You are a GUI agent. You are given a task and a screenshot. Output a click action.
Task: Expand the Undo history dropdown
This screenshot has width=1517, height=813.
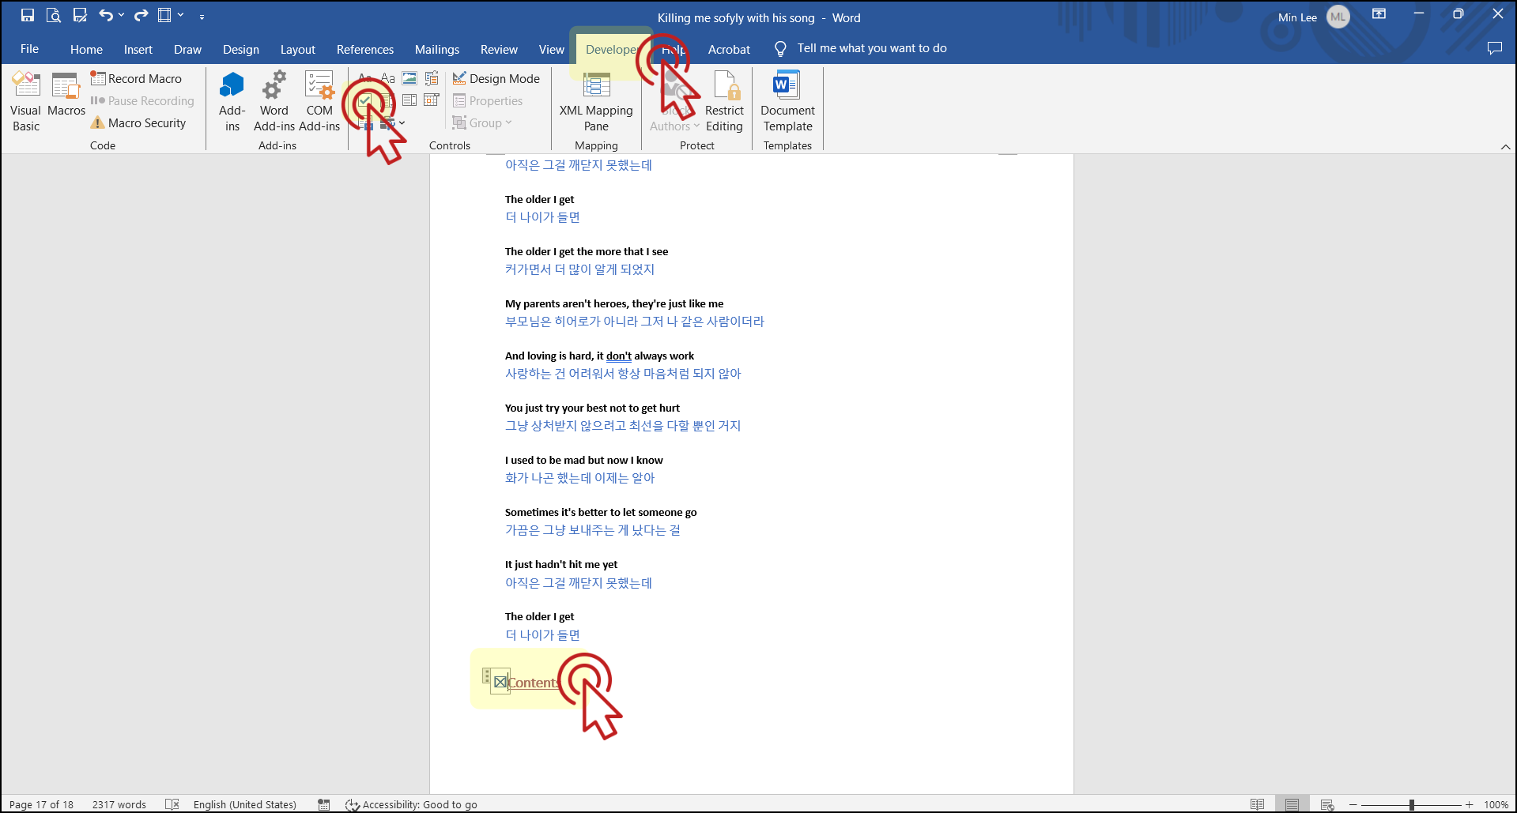pos(121,15)
